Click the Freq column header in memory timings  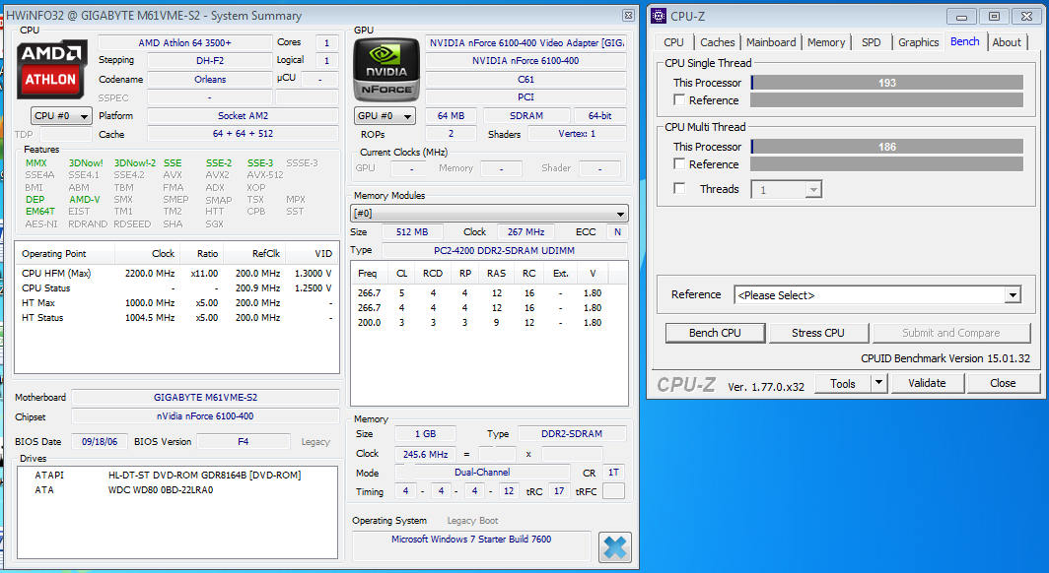coord(368,273)
